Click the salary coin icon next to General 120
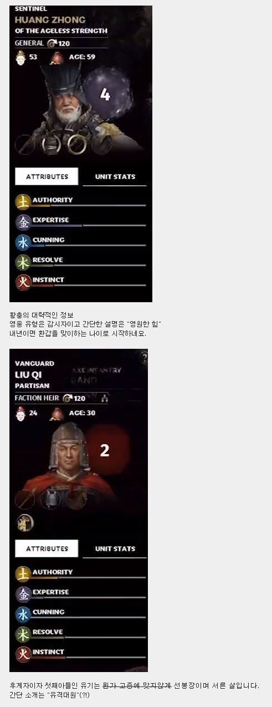The image size is (272, 707). pyautogui.click(x=53, y=43)
